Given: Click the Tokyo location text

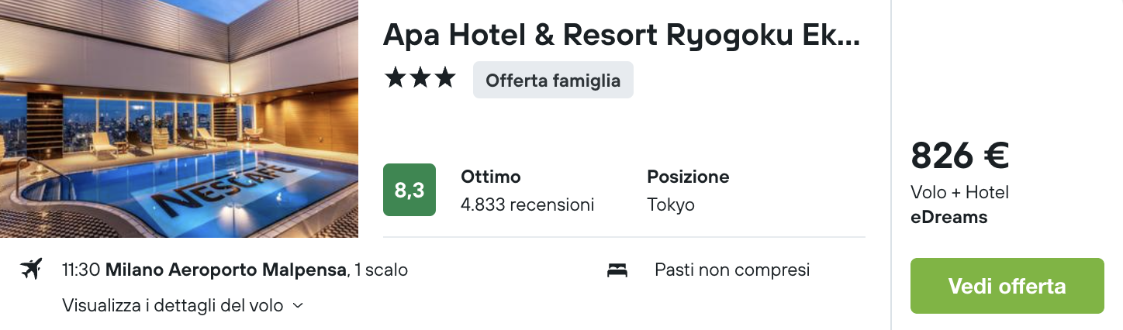Looking at the screenshot, I should [x=671, y=205].
